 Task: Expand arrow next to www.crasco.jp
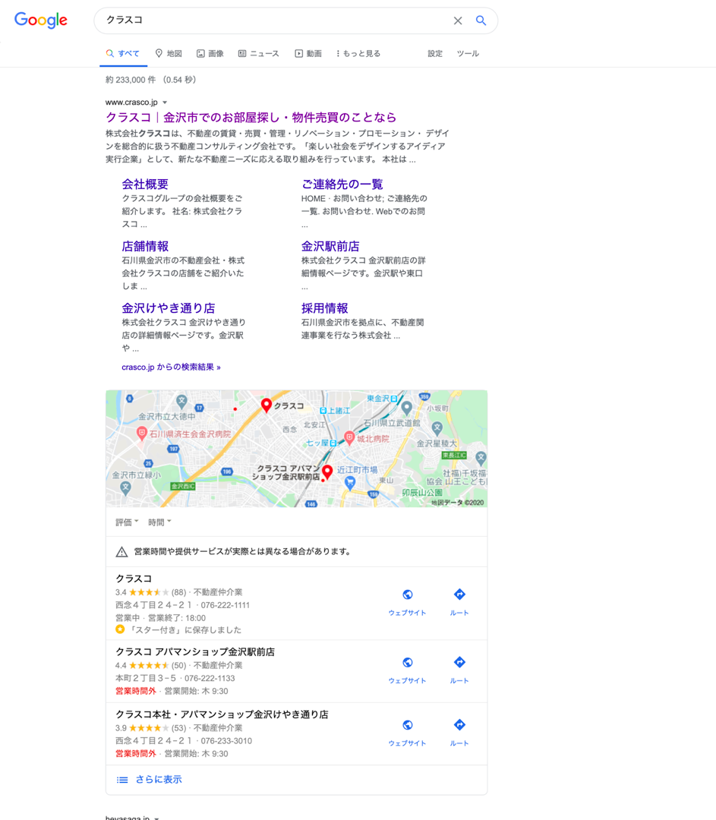(x=165, y=102)
